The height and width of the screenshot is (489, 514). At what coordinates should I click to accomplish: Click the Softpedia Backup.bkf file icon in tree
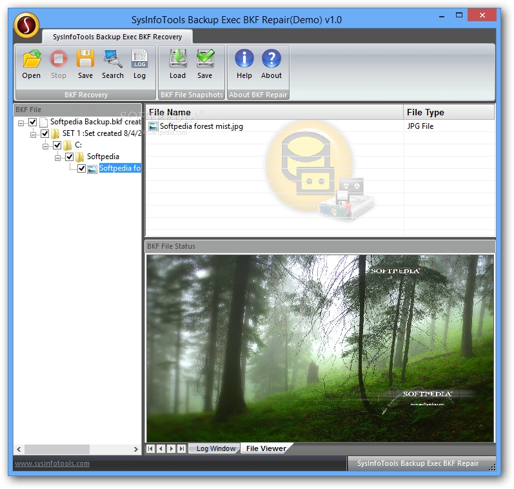(43, 122)
